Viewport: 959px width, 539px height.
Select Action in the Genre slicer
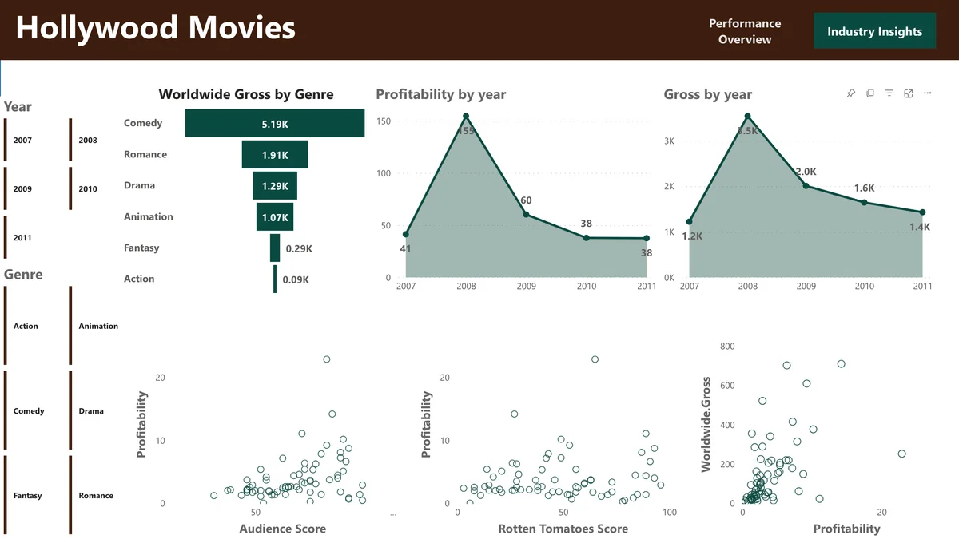pos(26,326)
